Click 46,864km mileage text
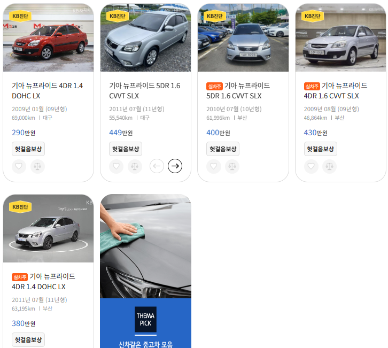The width and height of the screenshot is (388, 348). tap(315, 118)
